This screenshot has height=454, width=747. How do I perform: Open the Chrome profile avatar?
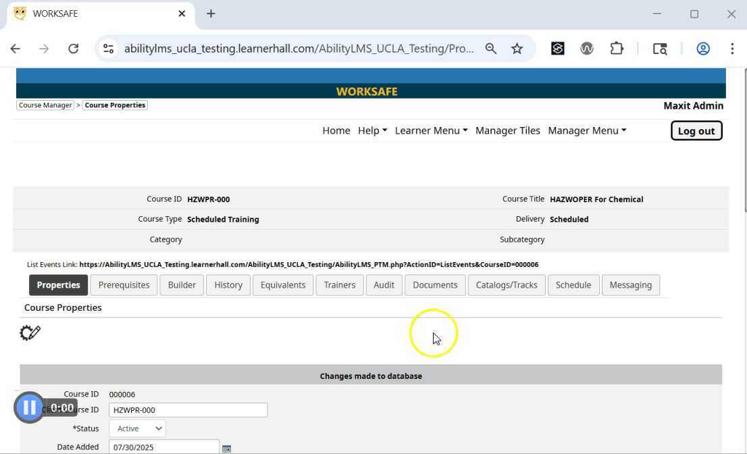click(x=702, y=49)
